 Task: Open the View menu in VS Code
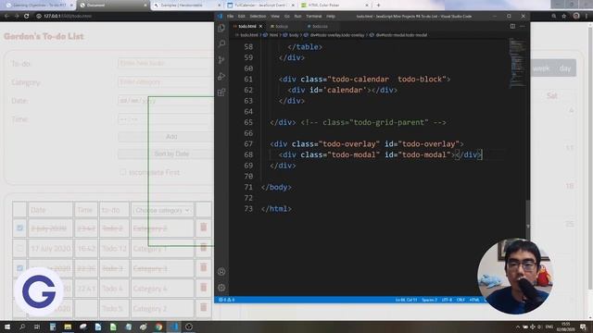pyautogui.click(x=275, y=17)
